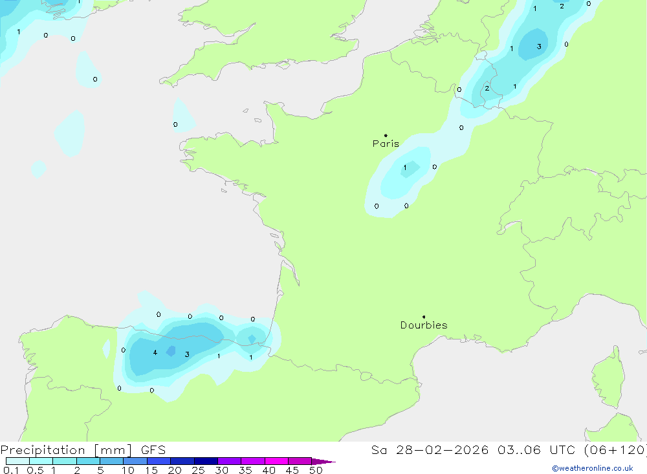Click the value 3 over the northeast rain band
This screenshot has height=474, width=647.
point(539,47)
